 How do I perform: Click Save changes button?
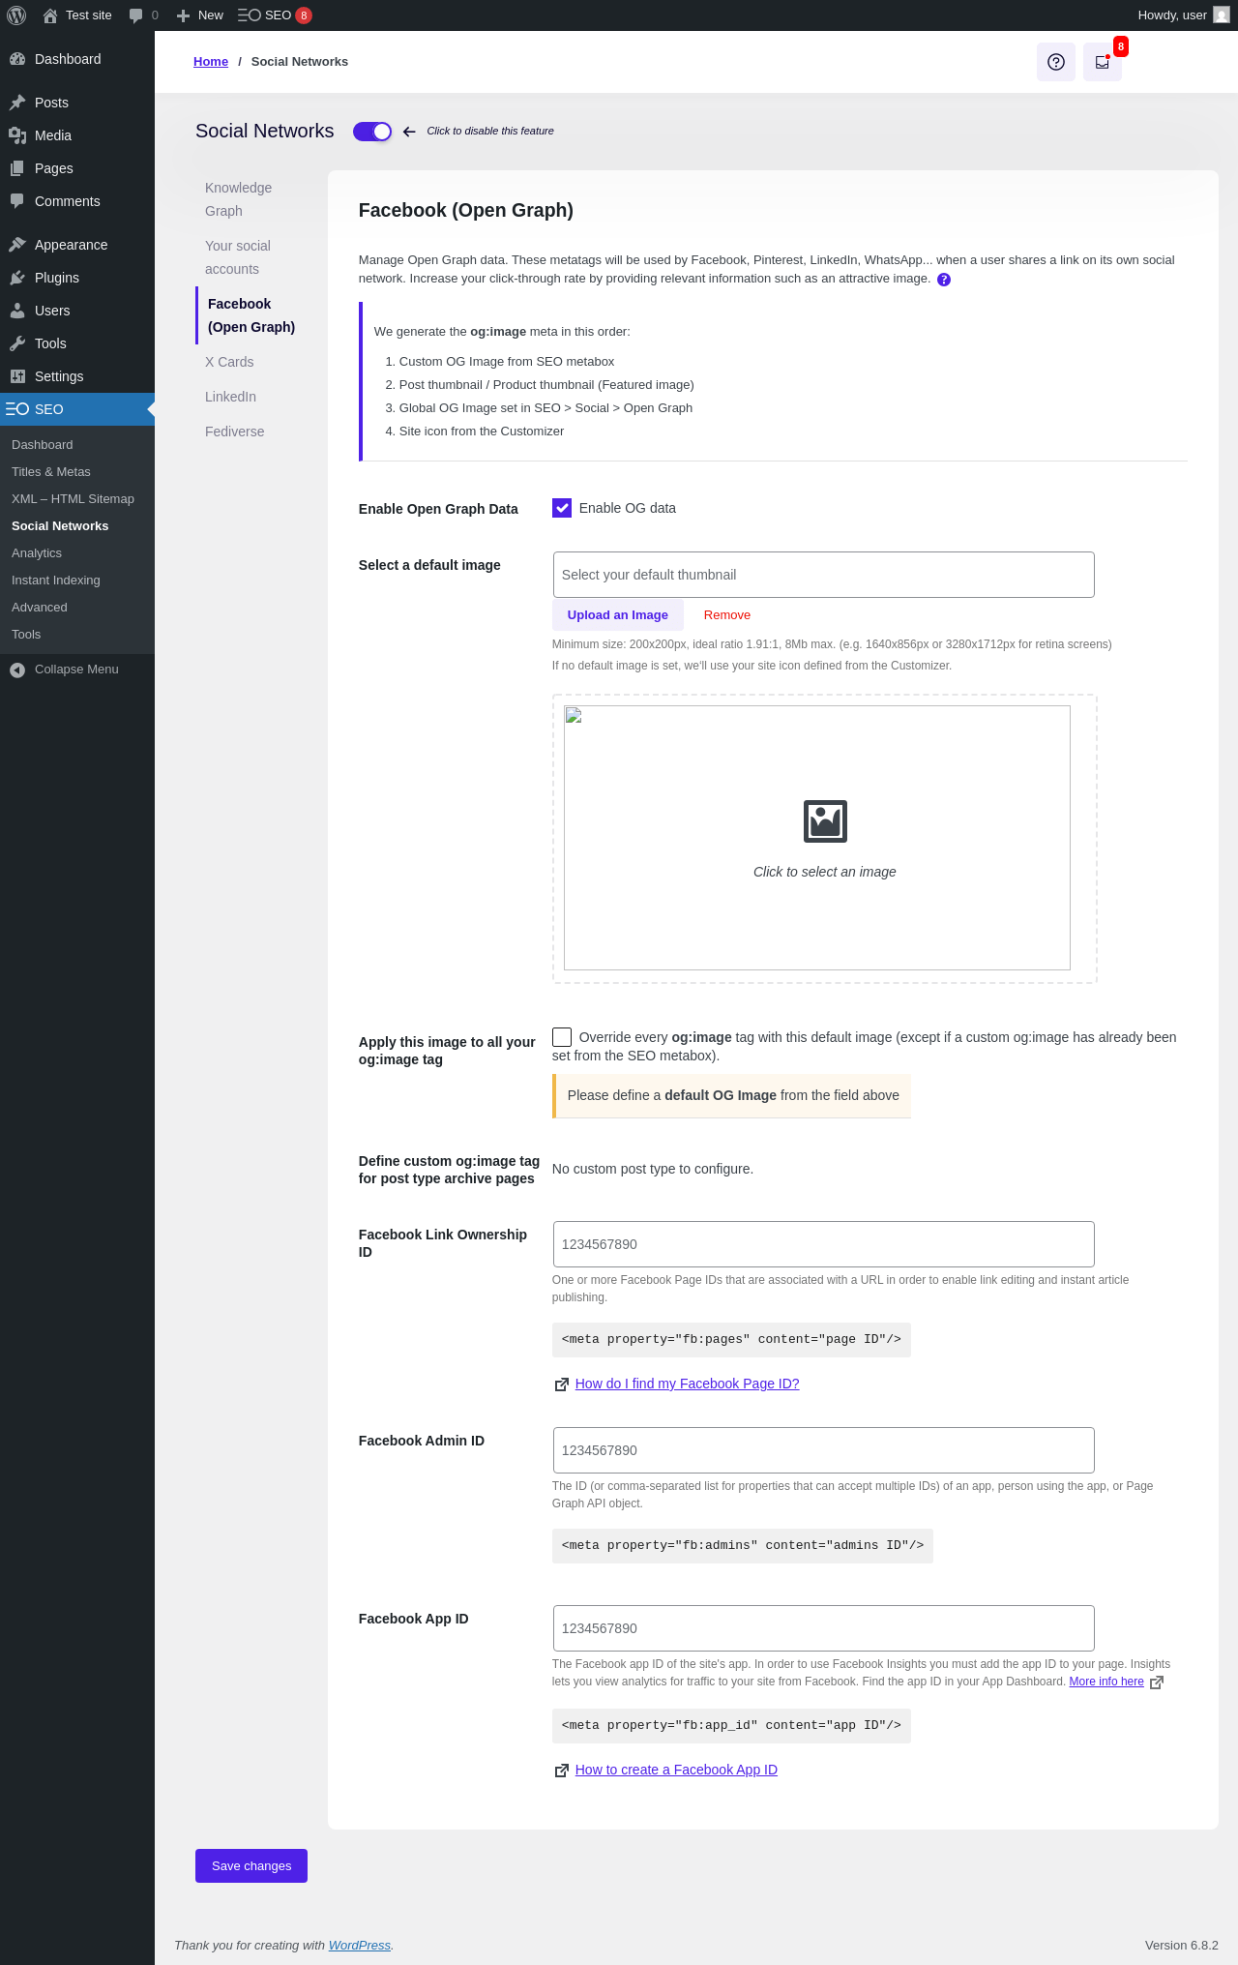[251, 1865]
